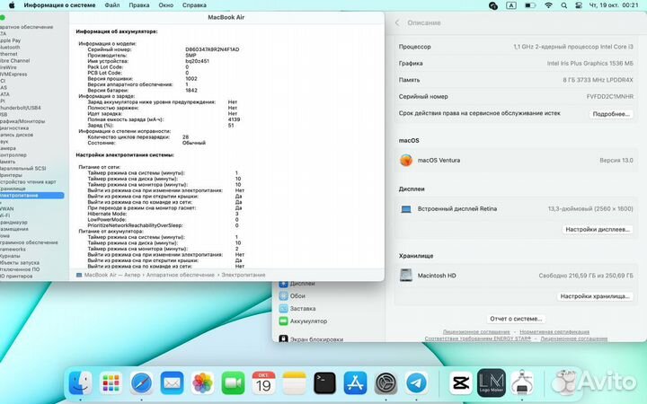
Task: Open Spotlight search in menu bar
Action: point(564,5)
